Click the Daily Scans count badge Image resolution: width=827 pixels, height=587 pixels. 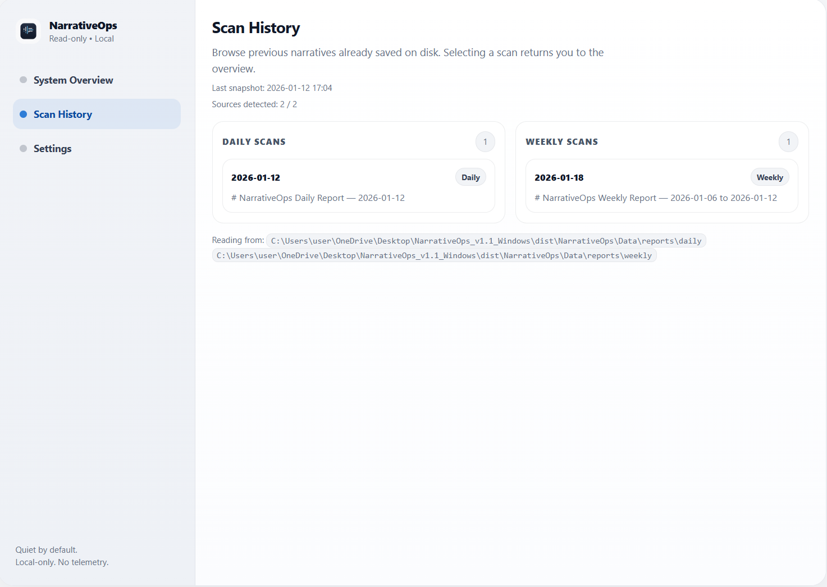[485, 142]
